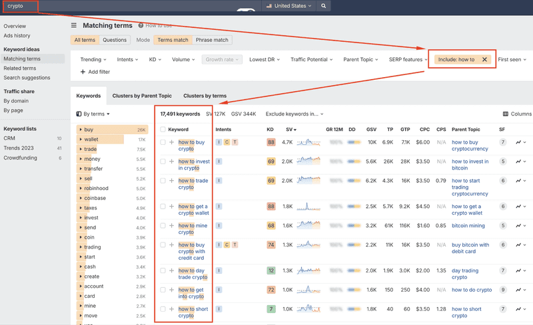Click SF badge 7 in 'how to buy crypto' row
The width and height of the screenshot is (533, 325).
503,142
